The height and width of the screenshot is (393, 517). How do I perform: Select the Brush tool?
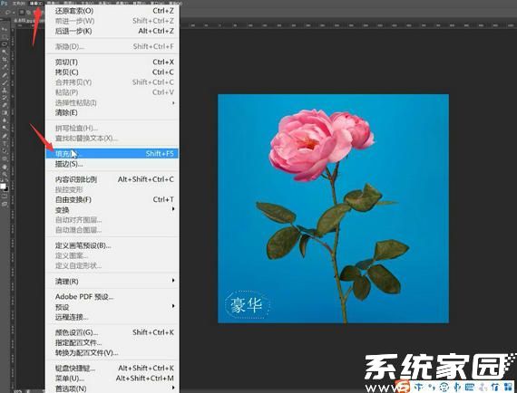pyautogui.click(x=5, y=82)
